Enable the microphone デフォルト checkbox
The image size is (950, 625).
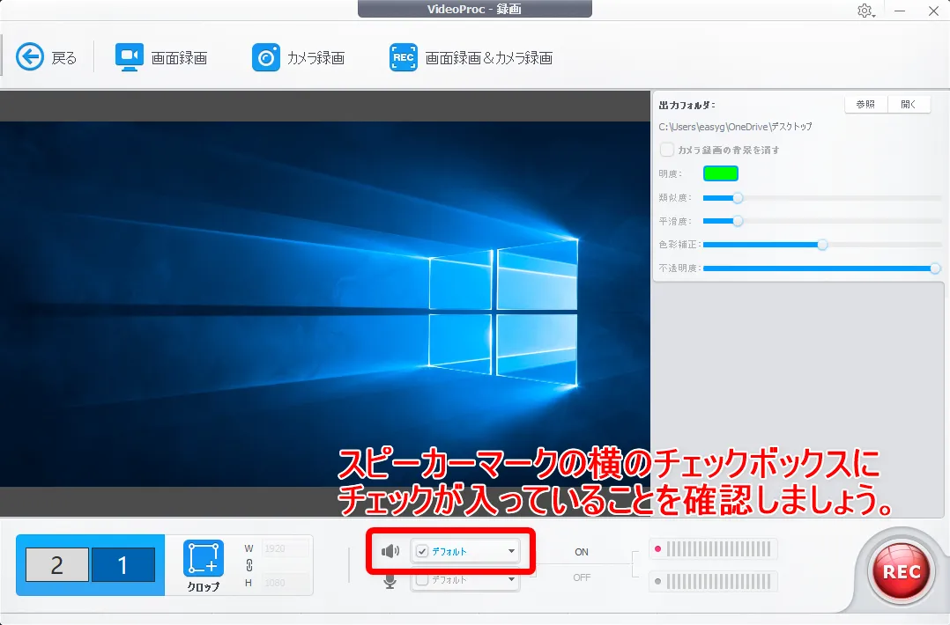[422, 579]
